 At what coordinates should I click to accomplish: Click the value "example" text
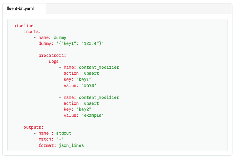coord(93,116)
